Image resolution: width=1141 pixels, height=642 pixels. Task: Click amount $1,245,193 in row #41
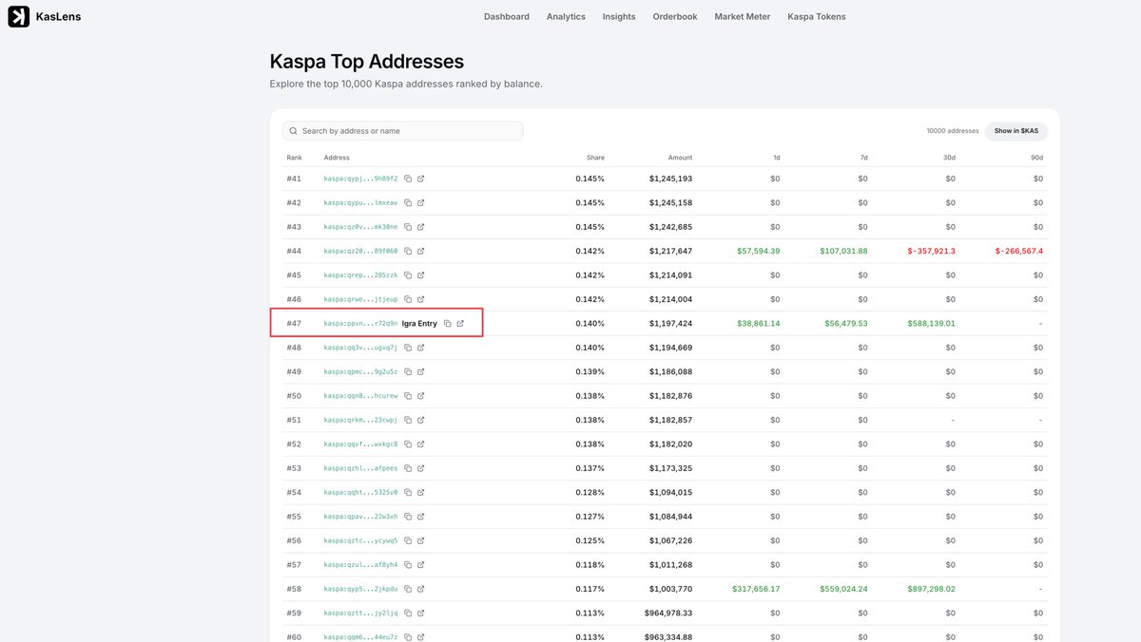coord(670,179)
